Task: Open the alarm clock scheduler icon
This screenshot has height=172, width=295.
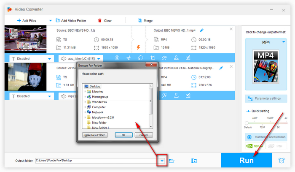Action: 282,161
